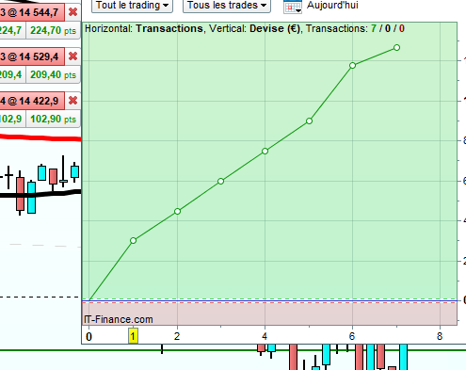
Task: Select the '3 @ 14 529,4' position label
Action: (32, 56)
